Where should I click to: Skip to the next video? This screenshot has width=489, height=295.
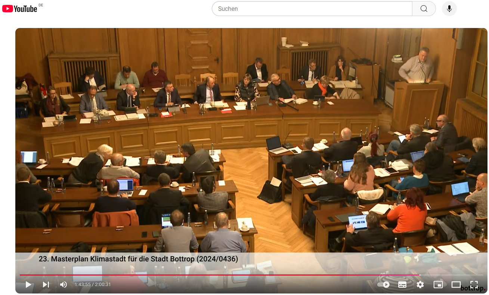click(46, 285)
